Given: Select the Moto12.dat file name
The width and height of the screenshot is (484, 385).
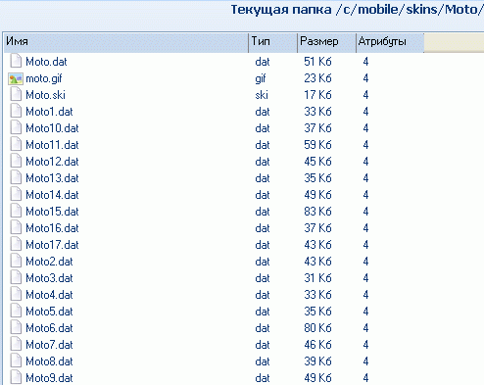Looking at the screenshot, I should coord(52,162).
